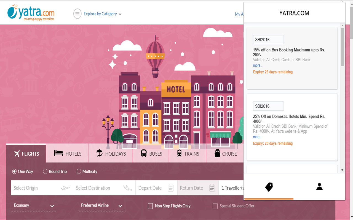The width and height of the screenshot is (353, 220).
Task: Select the Multicity radio button
Action: (79, 171)
